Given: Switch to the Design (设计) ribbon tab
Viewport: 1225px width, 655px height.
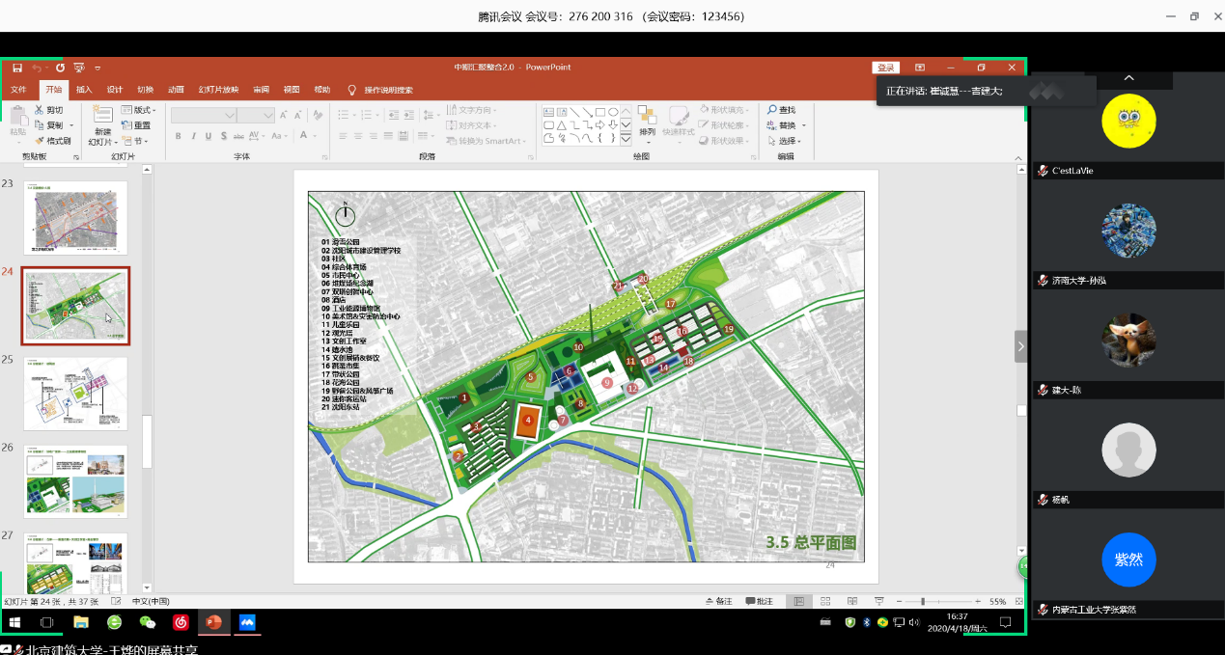Looking at the screenshot, I should [x=115, y=90].
